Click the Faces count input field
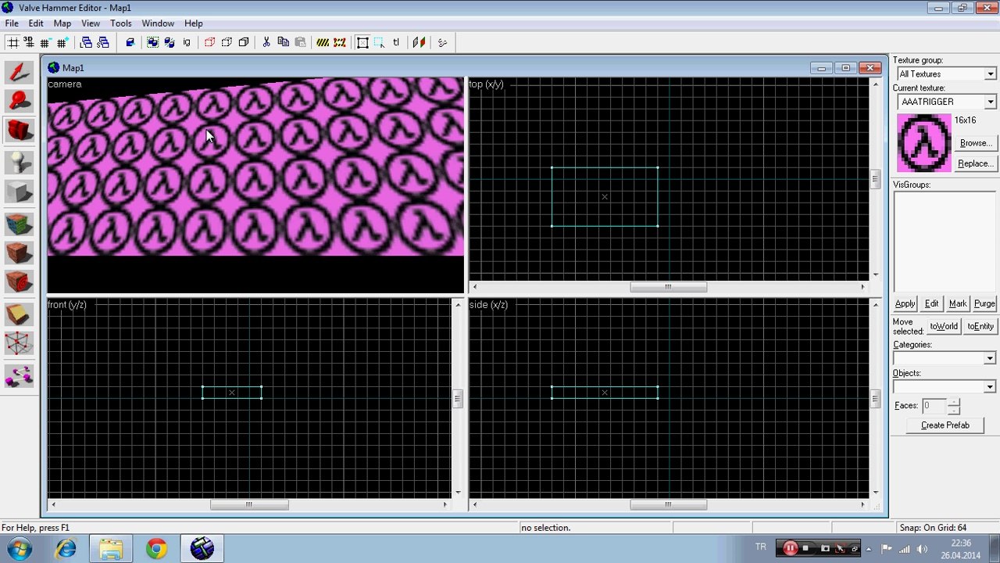1000x563 pixels. click(933, 406)
